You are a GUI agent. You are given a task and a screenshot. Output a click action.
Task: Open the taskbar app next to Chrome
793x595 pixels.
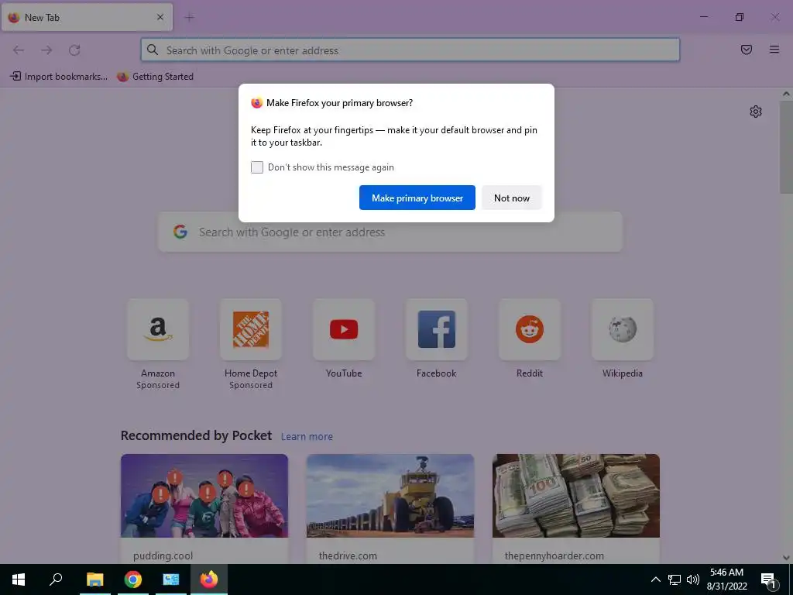coord(171,580)
